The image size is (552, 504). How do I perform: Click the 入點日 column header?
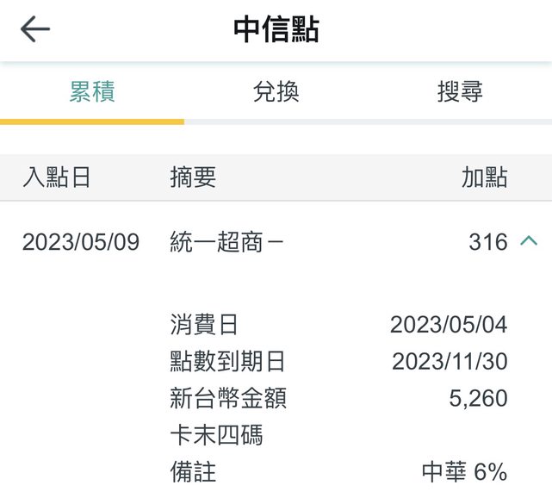(x=57, y=177)
